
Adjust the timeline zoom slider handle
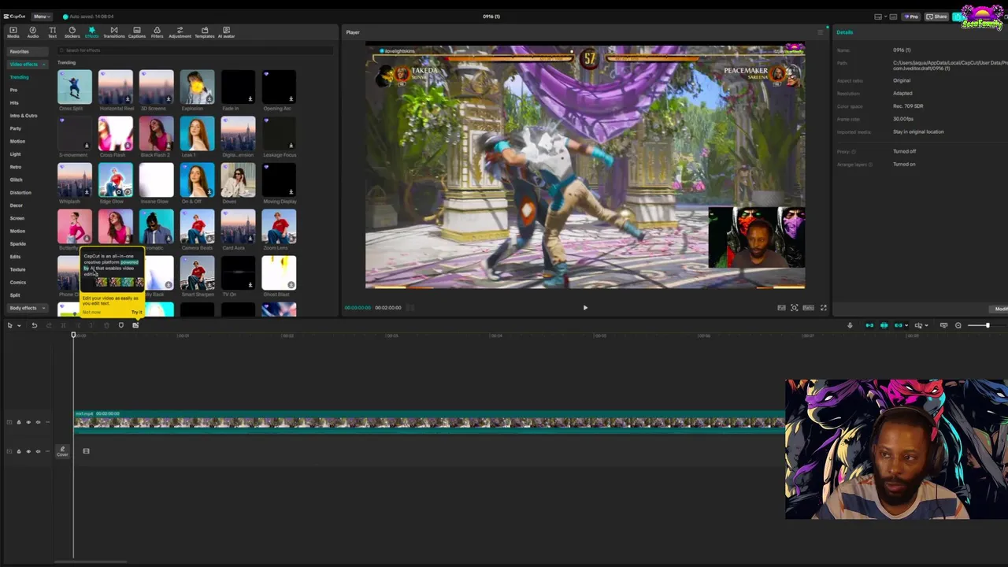[x=987, y=325]
